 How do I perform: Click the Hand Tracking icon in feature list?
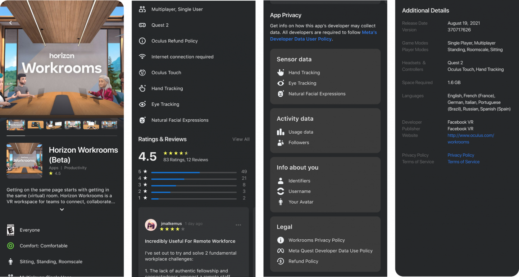pyautogui.click(x=142, y=88)
